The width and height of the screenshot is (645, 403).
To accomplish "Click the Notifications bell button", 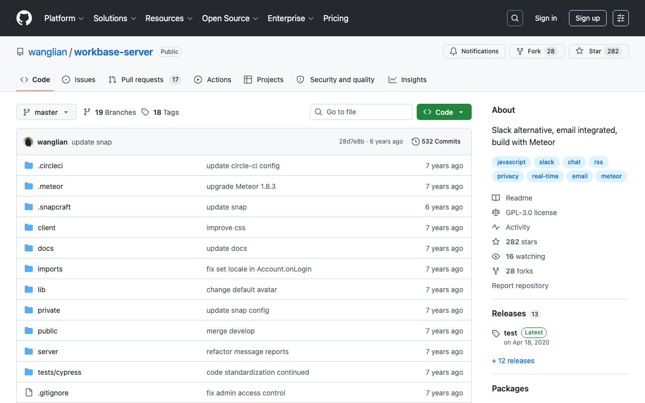I will point(474,51).
